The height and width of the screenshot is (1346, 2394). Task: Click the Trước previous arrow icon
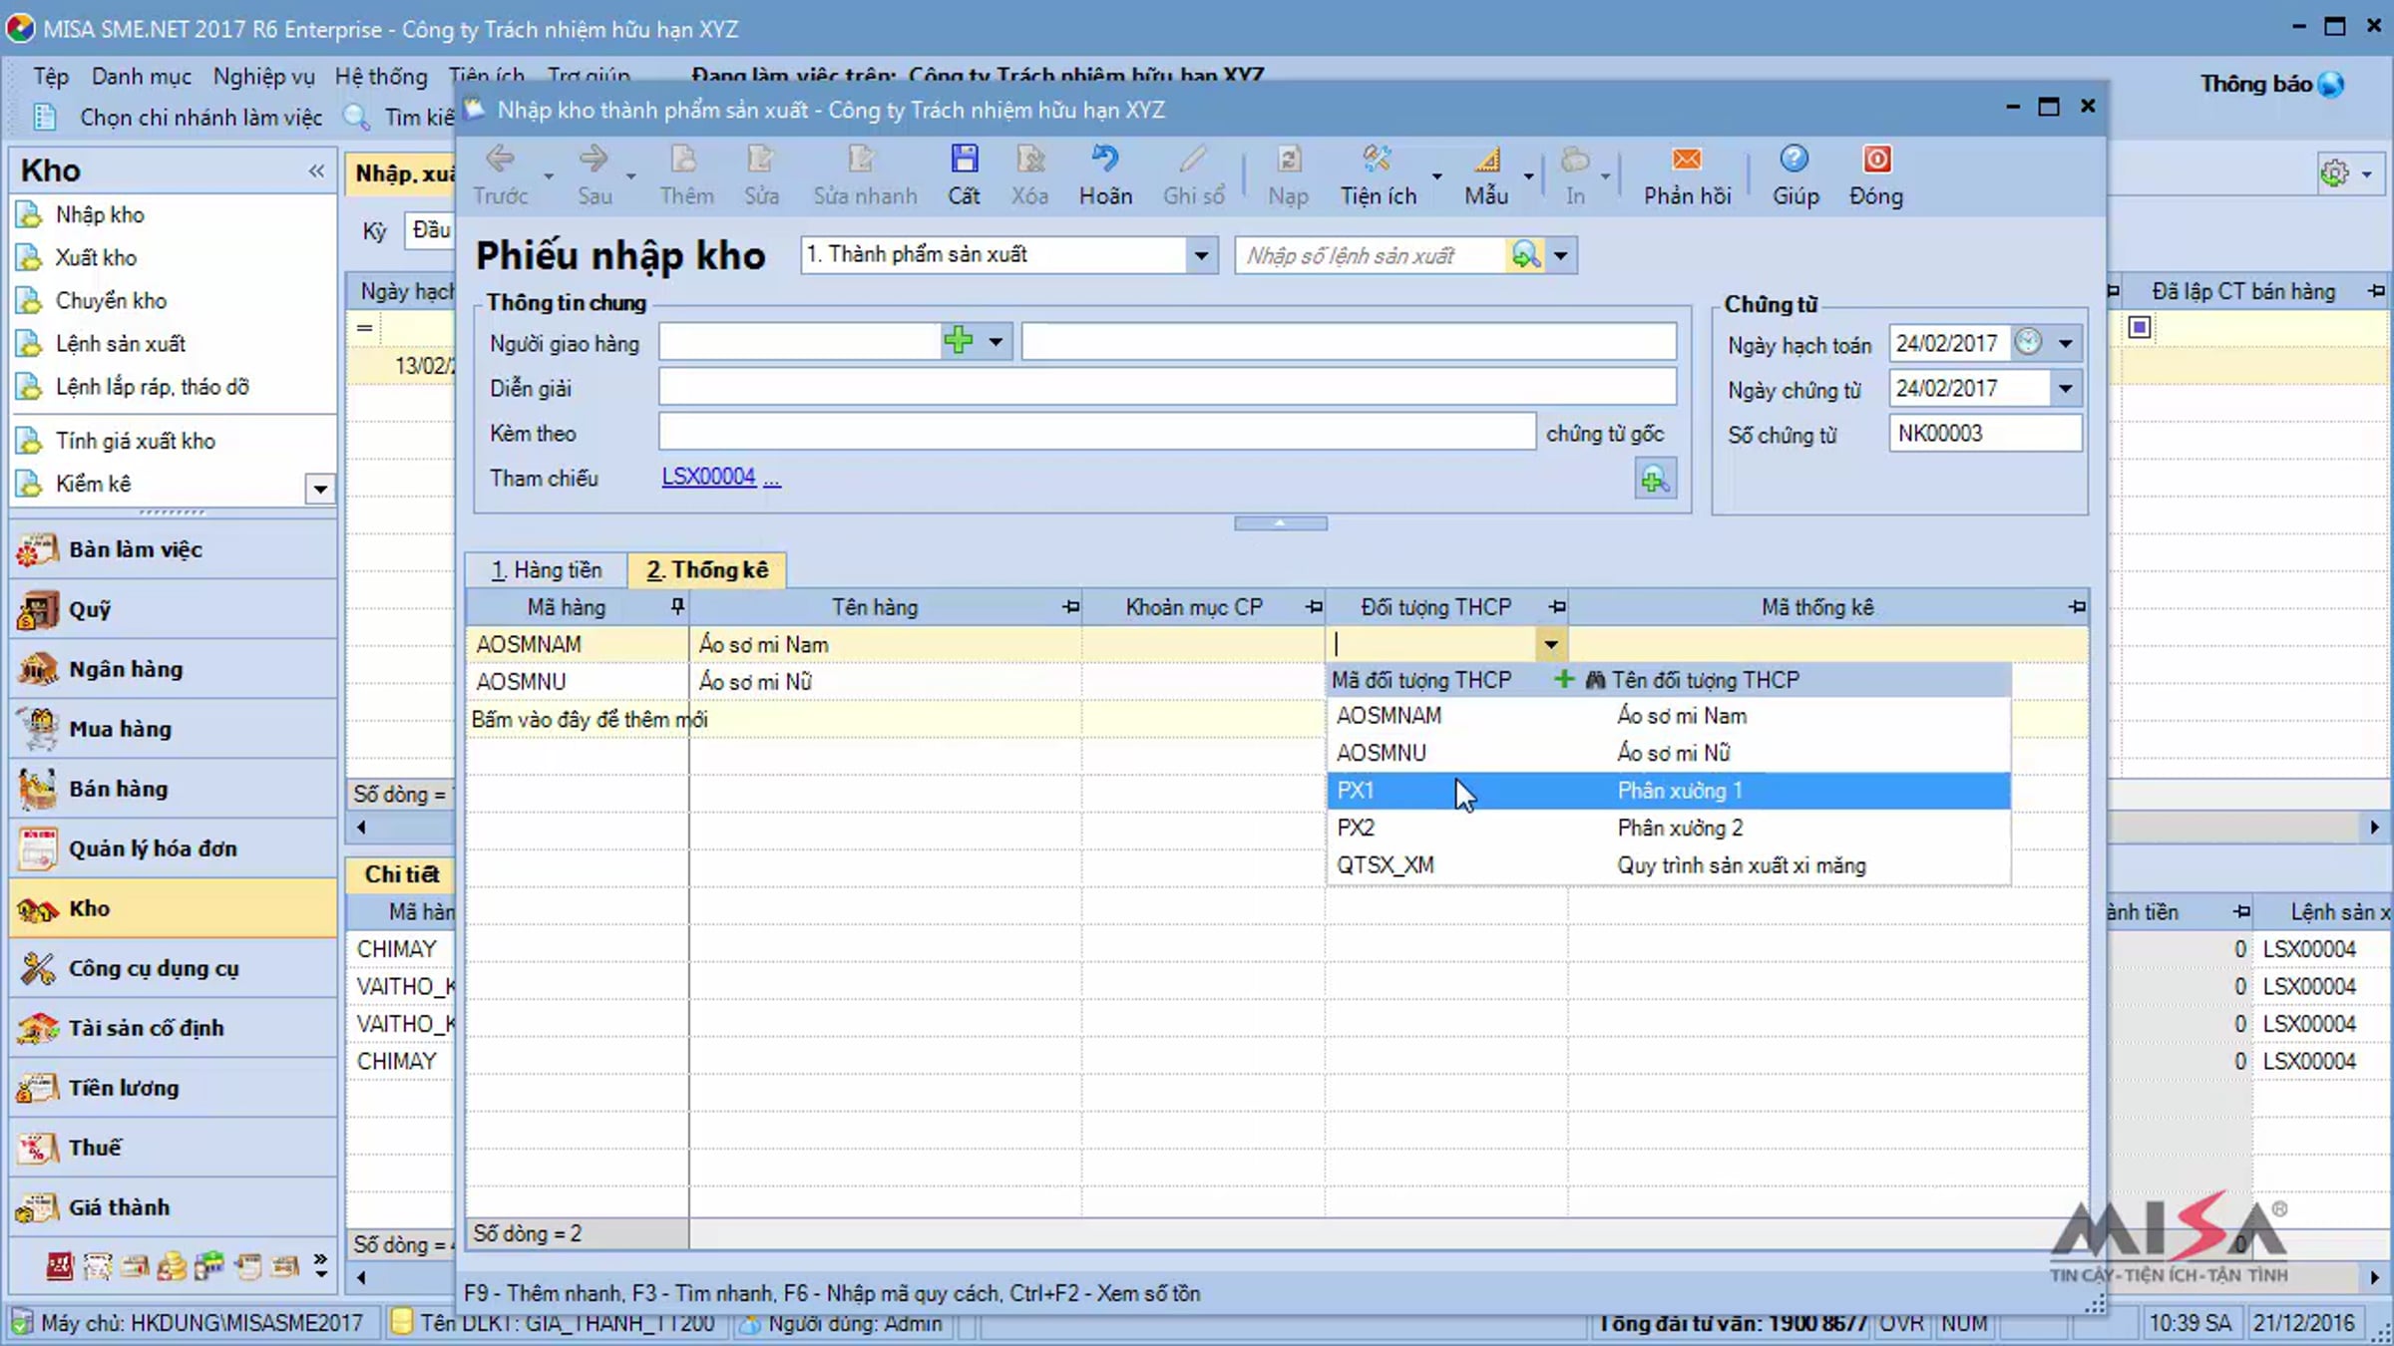[x=500, y=160]
